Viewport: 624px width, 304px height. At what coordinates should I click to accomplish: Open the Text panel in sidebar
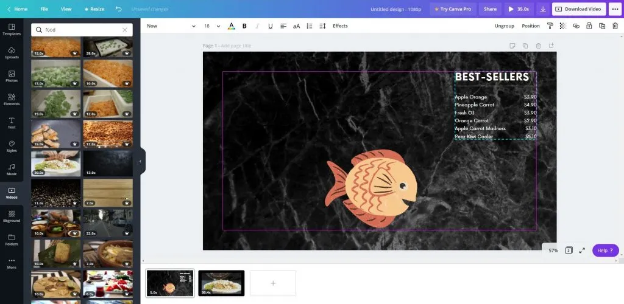tap(12, 123)
